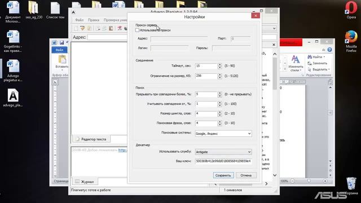Increase the Таймаут value with up arrow
The height and width of the screenshot is (203, 361).
[219, 65]
